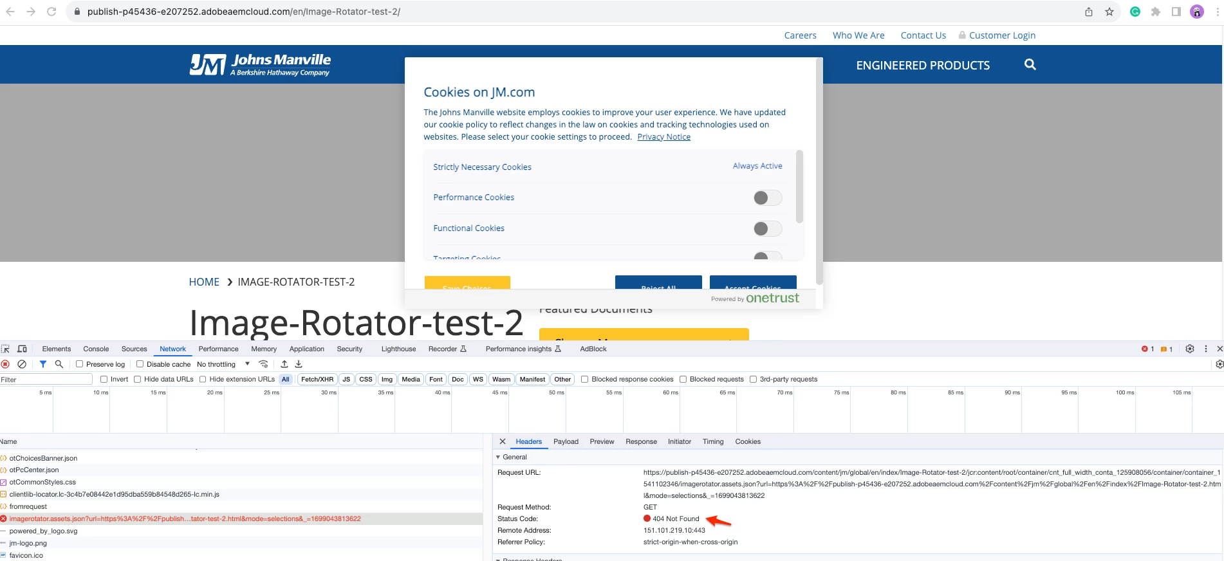Open the Timing tab of the request
Screen dimensions: 1224x561
pos(713,441)
